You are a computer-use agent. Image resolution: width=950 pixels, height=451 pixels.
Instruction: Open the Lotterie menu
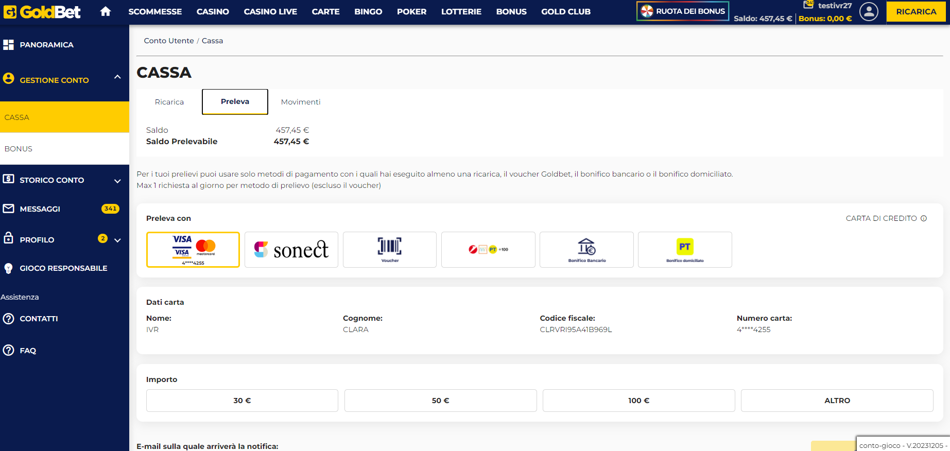coord(461,11)
